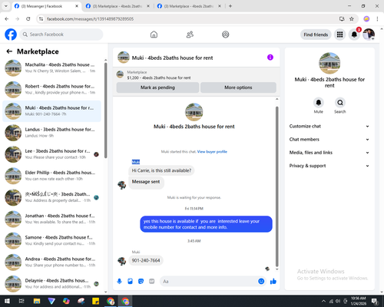This screenshot has width=384, height=307.
Task: Open the account profile picture menu
Action: (369, 35)
